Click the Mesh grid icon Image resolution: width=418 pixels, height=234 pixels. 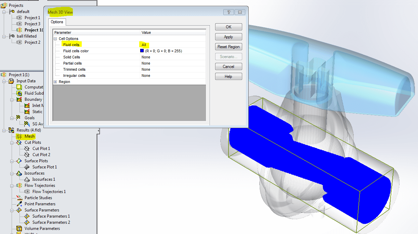click(19, 136)
